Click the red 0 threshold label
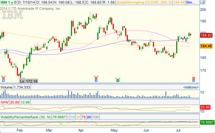The width and height of the screenshot is (215, 133). (68, 117)
